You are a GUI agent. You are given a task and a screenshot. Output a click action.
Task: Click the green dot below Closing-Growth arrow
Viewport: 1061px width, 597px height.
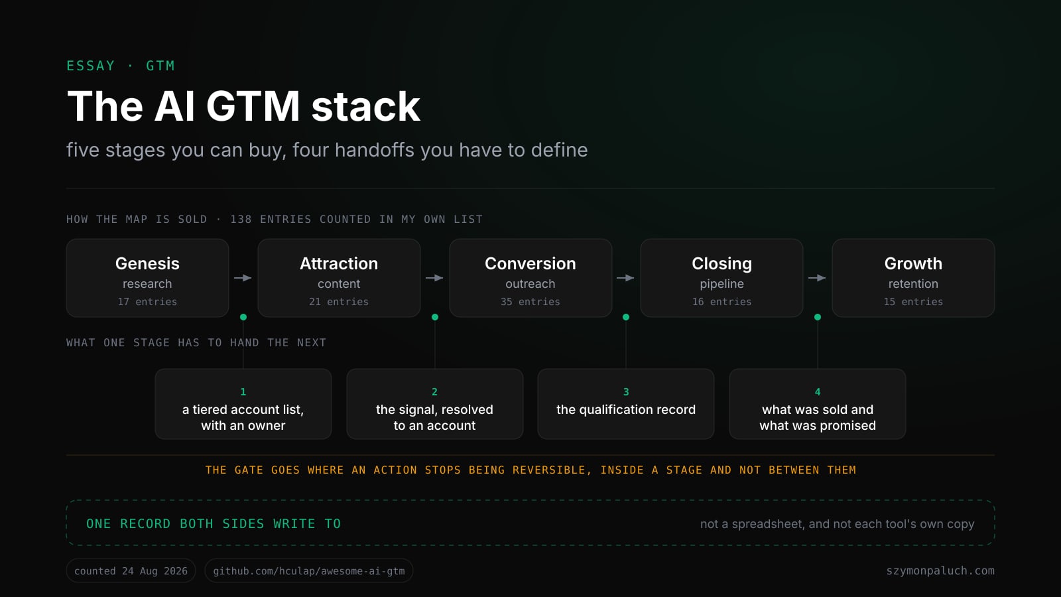[x=818, y=317]
